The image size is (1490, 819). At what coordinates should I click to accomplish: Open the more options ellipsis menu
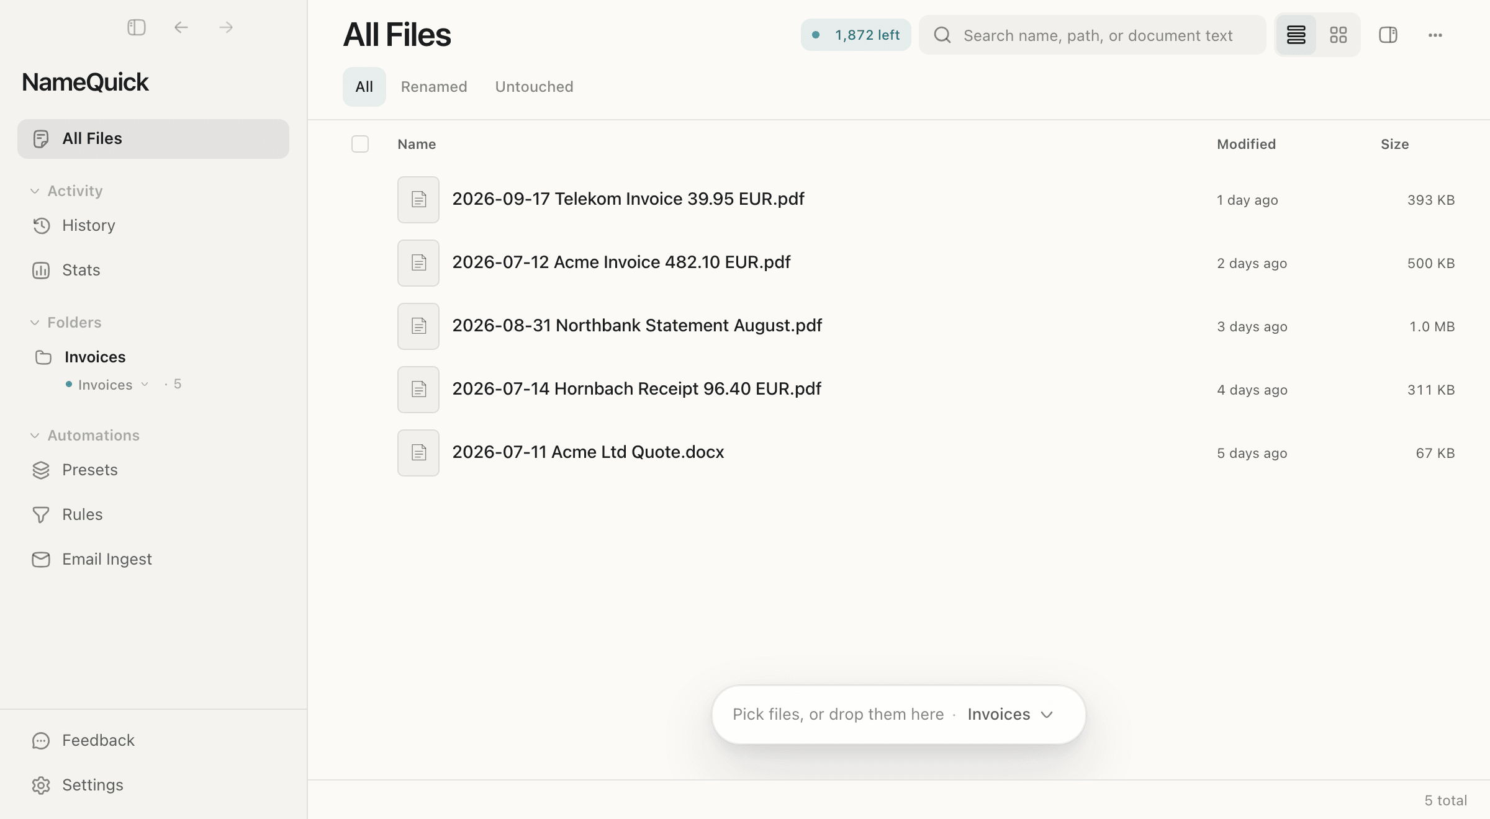tap(1435, 35)
